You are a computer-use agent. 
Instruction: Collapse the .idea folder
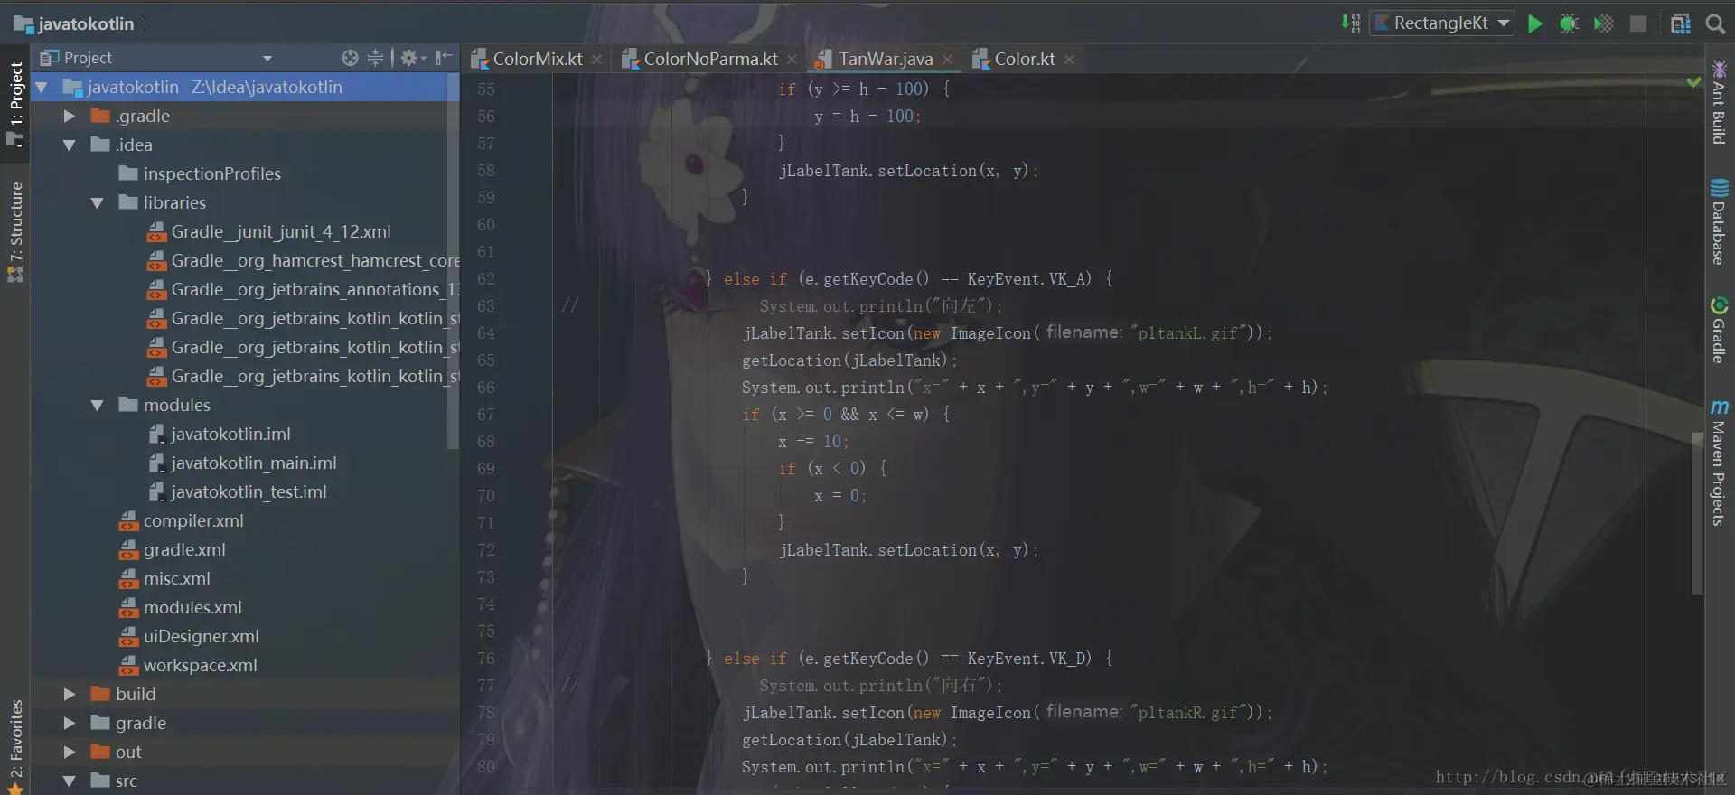click(x=69, y=145)
